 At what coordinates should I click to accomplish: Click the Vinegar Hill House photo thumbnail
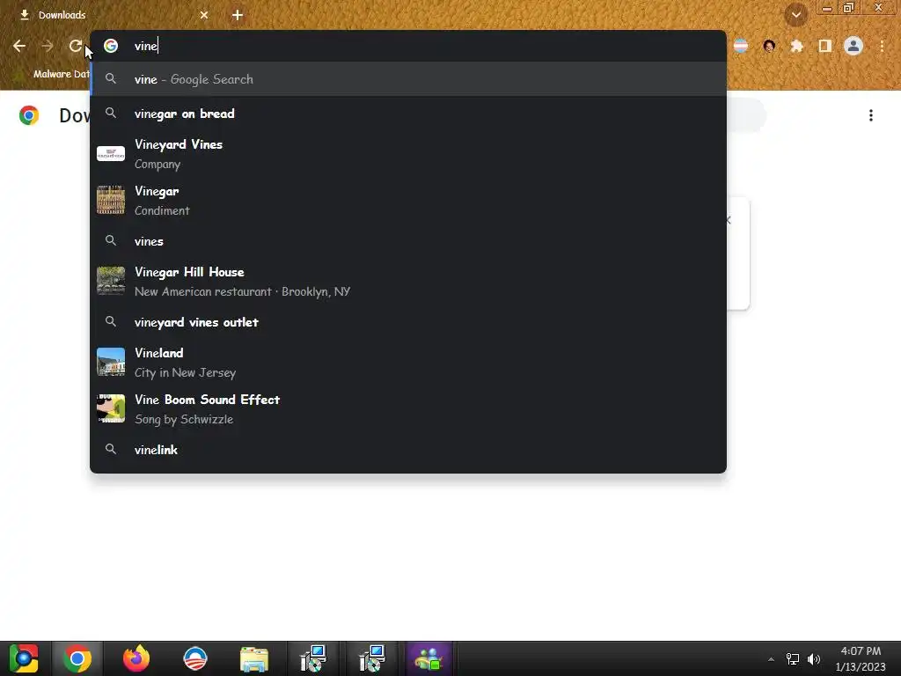pos(111,281)
